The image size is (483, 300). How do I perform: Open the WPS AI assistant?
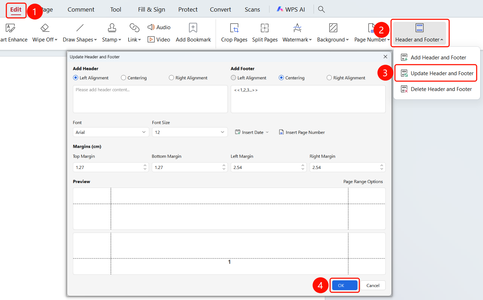point(291,9)
